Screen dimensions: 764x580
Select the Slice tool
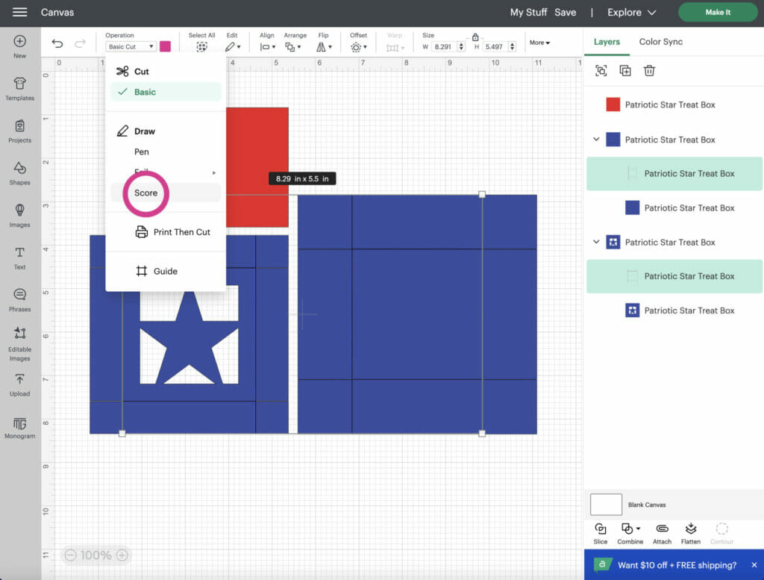pos(600,532)
